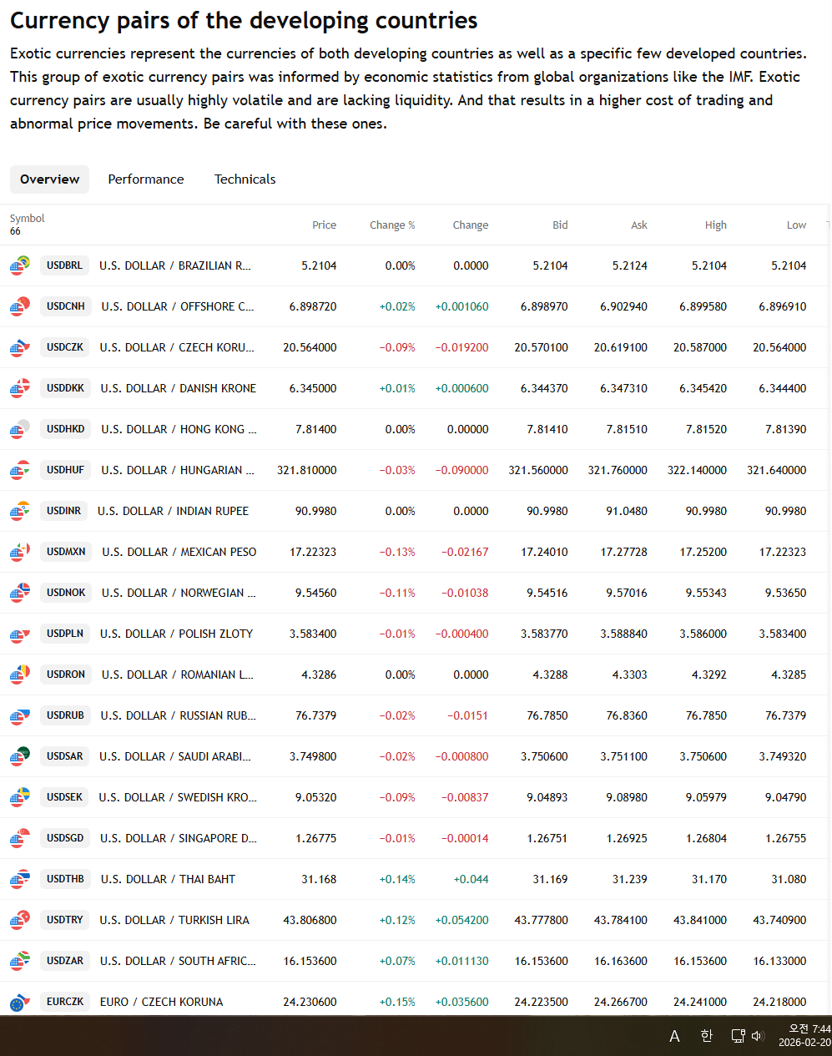Sort table by Bid column header
This screenshot has width=832, height=1056.
[x=560, y=225]
